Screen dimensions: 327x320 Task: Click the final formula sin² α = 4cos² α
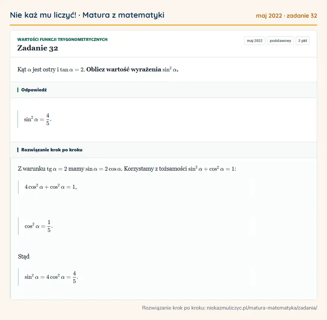(x=51, y=277)
